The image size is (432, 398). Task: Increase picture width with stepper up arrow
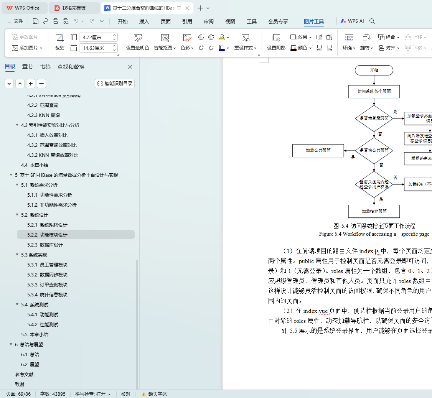(x=114, y=35)
